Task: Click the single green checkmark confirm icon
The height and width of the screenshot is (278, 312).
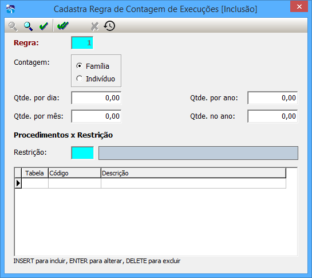Action: click(x=44, y=26)
